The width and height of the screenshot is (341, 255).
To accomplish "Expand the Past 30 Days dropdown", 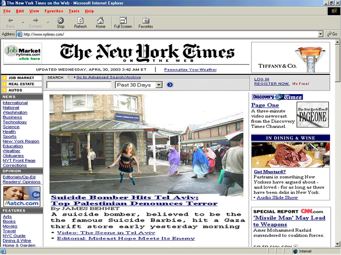I will 159,85.
